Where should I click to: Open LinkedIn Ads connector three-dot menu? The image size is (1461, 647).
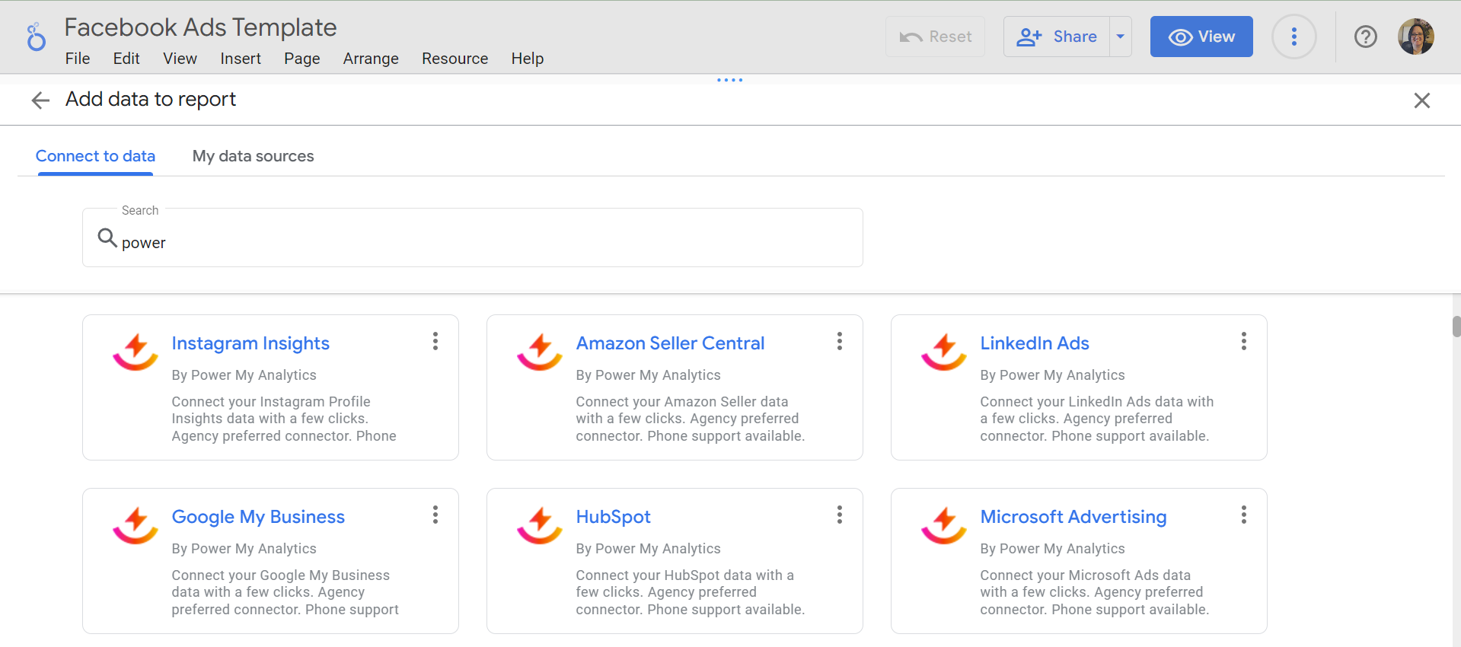(1243, 341)
